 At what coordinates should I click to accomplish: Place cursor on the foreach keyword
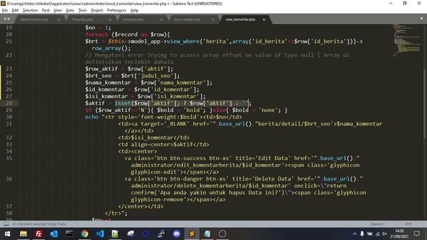pyautogui.click(x=97, y=35)
